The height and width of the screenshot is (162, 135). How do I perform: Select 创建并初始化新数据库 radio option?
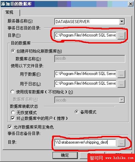coord(13,51)
